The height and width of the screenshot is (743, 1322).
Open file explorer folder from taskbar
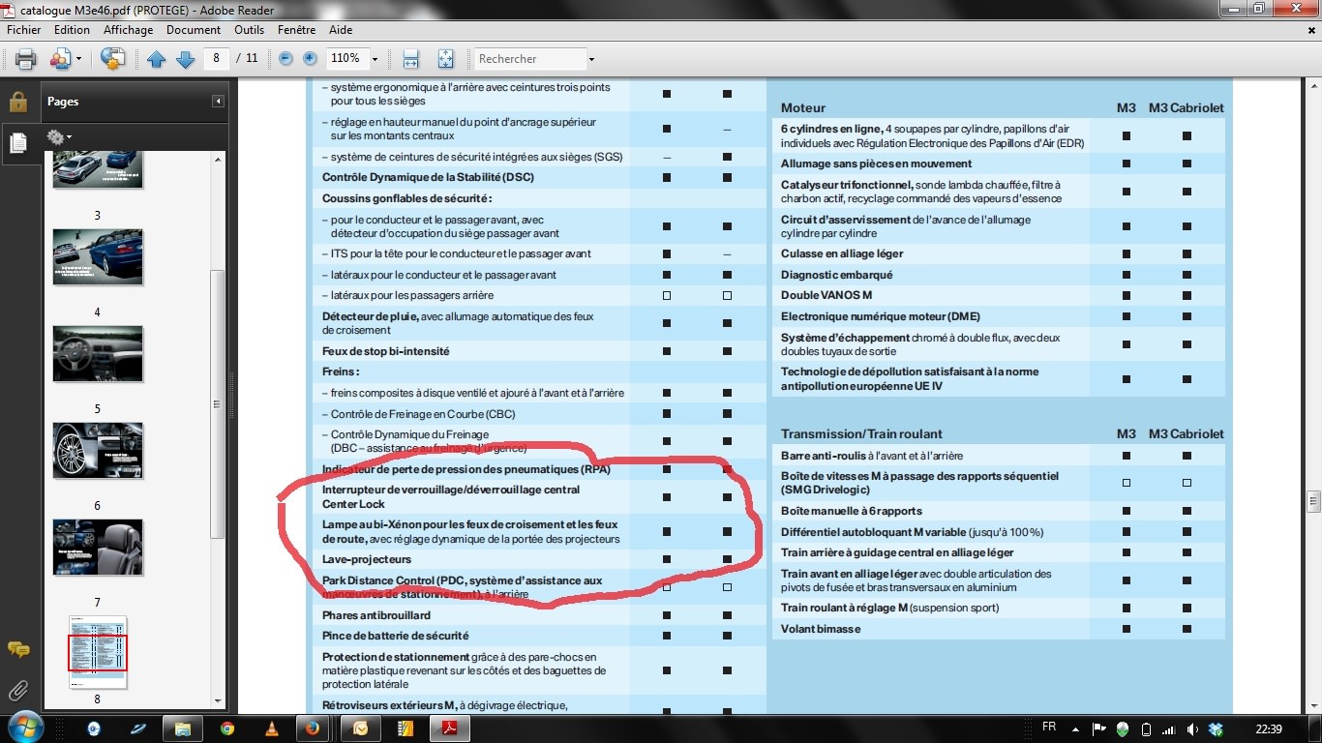coord(182,728)
